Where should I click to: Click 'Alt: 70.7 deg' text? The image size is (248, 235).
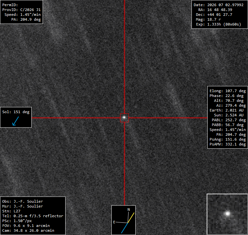tap(229, 101)
